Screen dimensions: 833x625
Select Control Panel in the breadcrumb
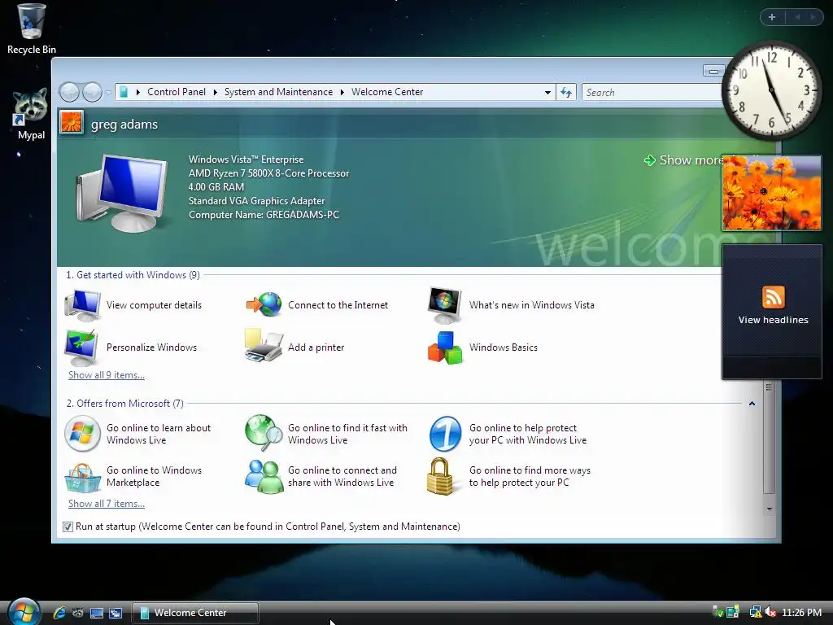coord(177,92)
